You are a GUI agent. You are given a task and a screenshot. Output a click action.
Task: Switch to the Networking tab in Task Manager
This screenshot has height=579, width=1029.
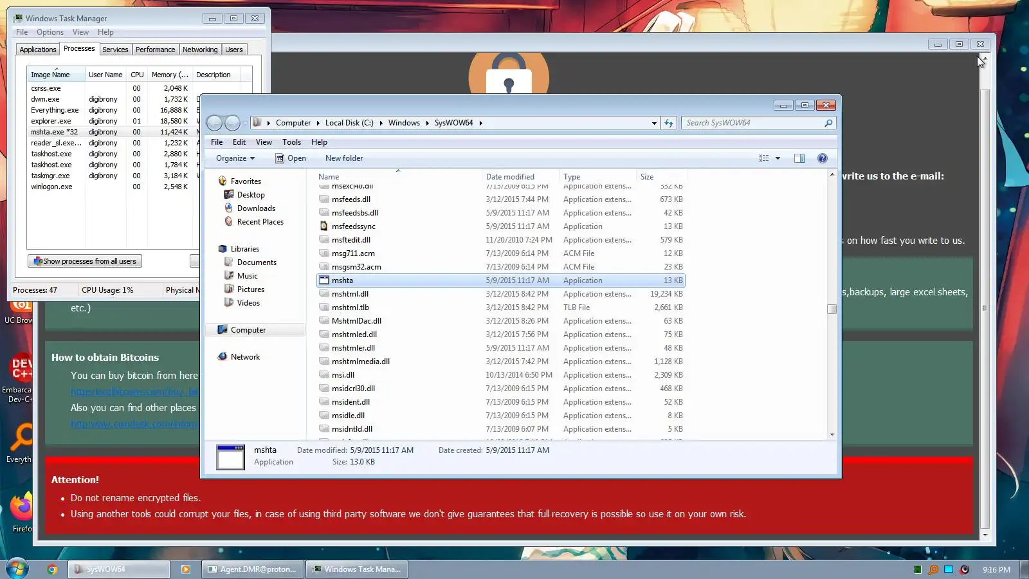click(x=200, y=50)
